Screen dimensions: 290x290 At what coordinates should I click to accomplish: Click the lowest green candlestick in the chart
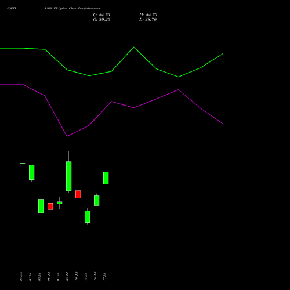coord(87,216)
